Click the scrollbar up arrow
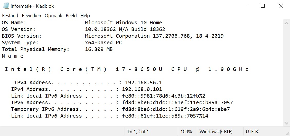The height and width of the screenshot is (136, 290). click(287, 23)
